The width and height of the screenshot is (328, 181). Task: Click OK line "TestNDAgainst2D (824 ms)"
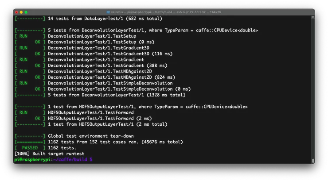point(95,77)
